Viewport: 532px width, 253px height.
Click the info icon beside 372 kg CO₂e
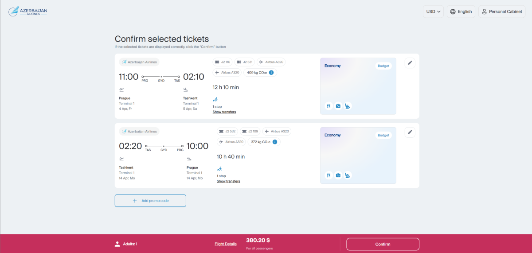point(275,142)
